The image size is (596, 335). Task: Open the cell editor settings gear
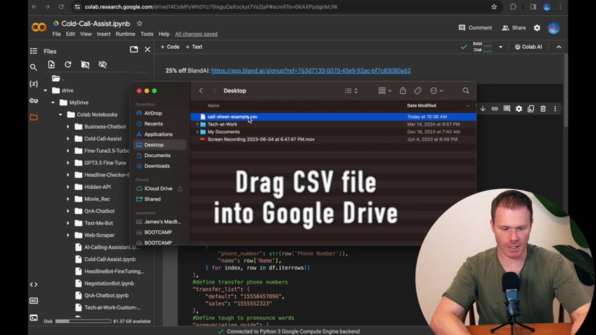click(519, 109)
